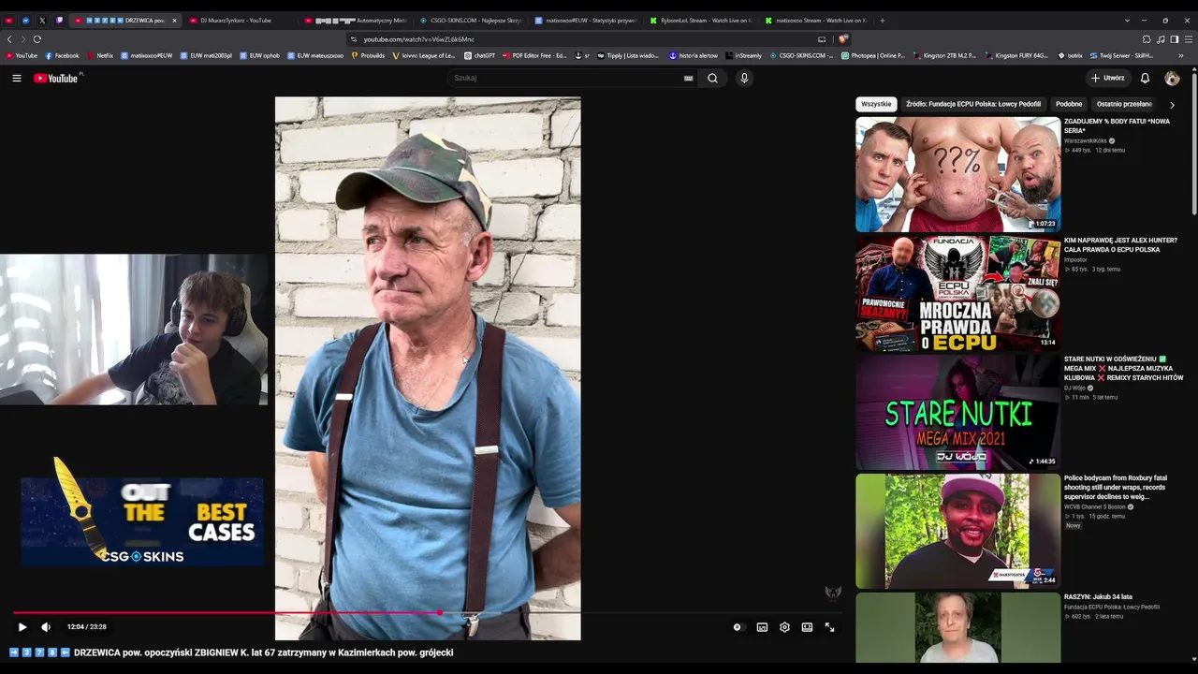Click the YouTube search magnifier button
This screenshot has height=674, width=1198.
[712, 78]
